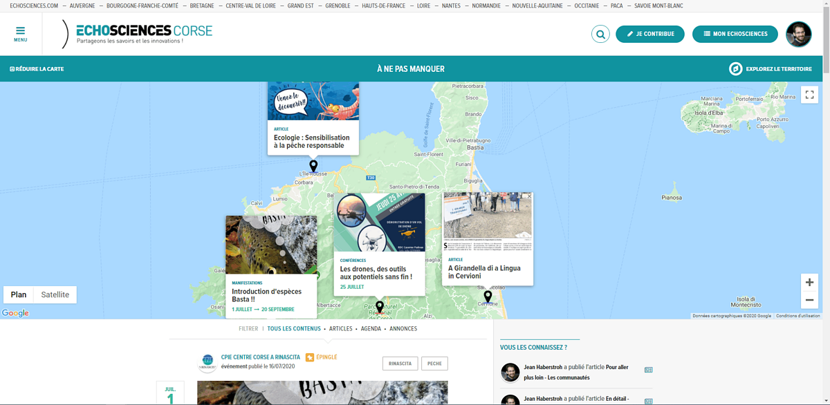The width and height of the screenshot is (830, 405).
Task: Click the map pin under drones card
Action: point(380,307)
